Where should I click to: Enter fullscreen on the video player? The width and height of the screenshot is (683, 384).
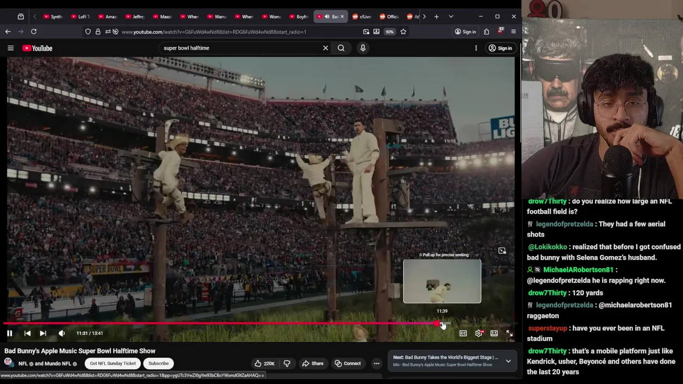pos(510,333)
